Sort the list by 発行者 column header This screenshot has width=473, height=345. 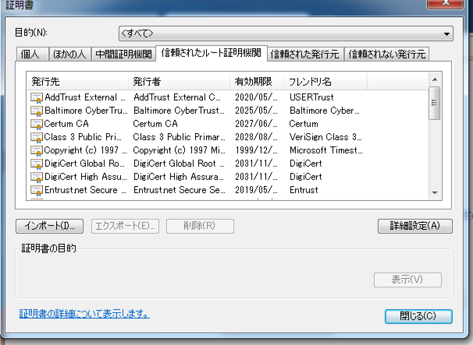[179, 82]
